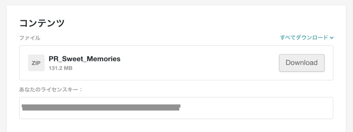Click the コンテンツ heading

pyautogui.click(x=42, y=23)
